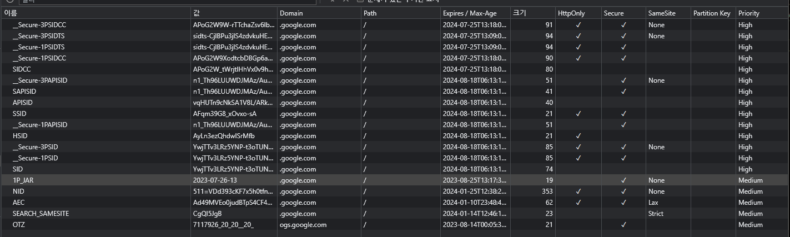Sort by the Path column header
Viewport: 790px width, 237px height.
coord(400,13)
